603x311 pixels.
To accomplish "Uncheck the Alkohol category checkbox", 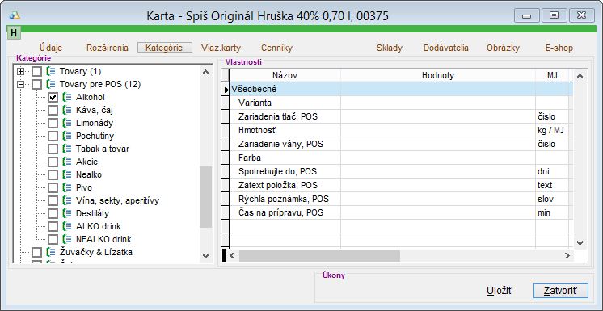I will click(53, 98).
